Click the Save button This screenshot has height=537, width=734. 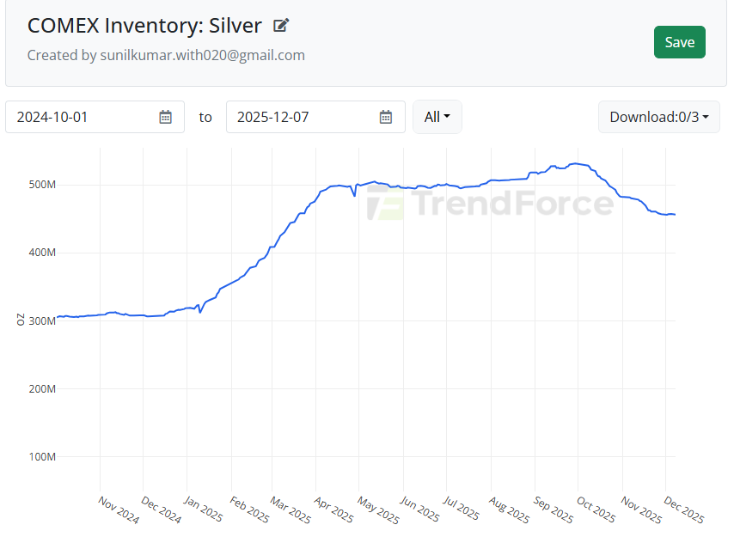(679, 42)
